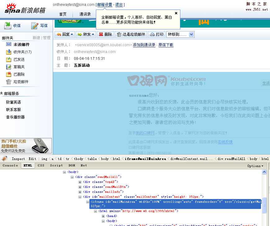Open 致富英语 service

(13, 102)
